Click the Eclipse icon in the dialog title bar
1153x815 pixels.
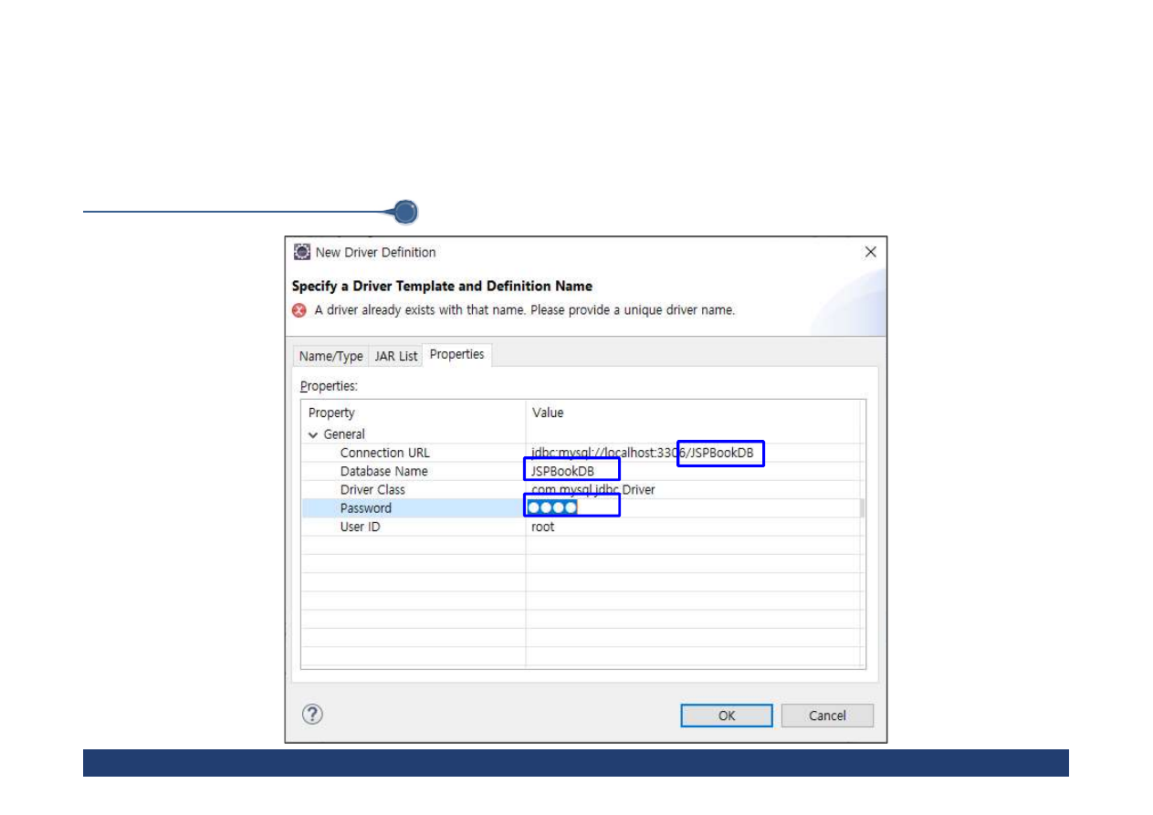point(302,252)
